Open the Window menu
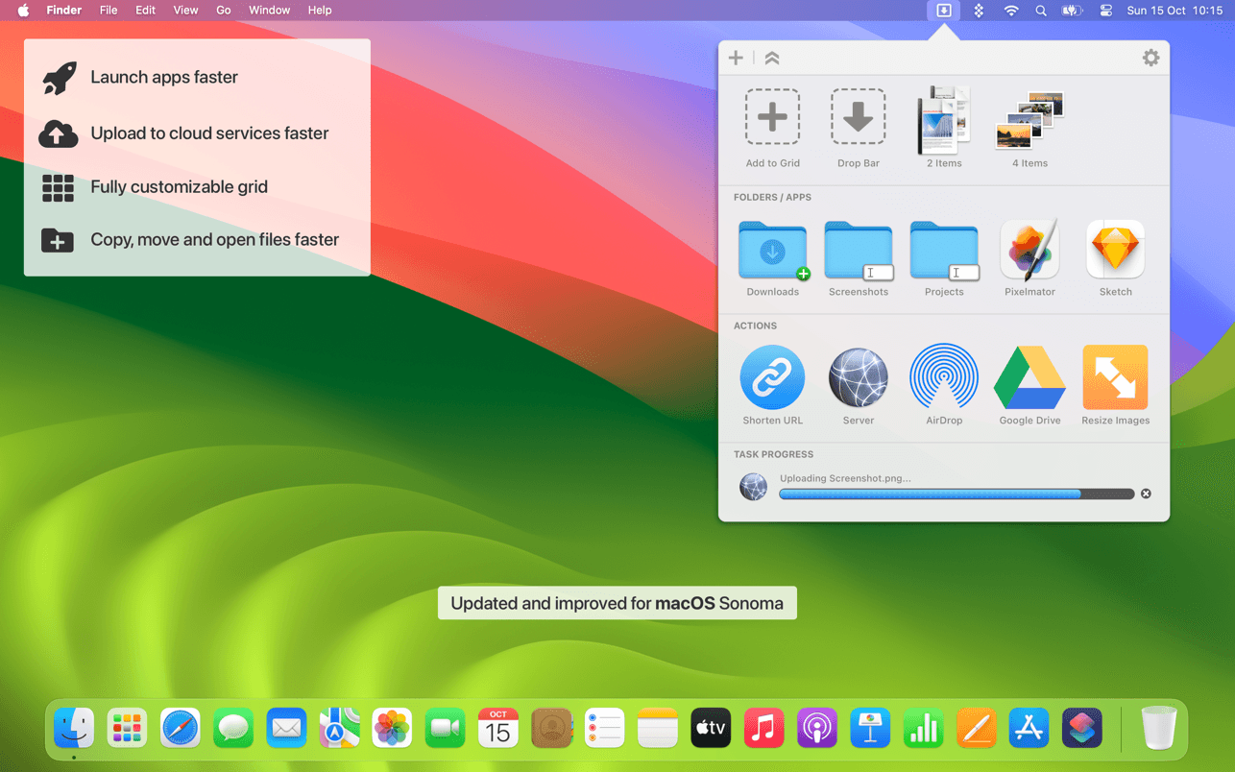The width and height of the screenshot is (1235, 772). point(269,11)
